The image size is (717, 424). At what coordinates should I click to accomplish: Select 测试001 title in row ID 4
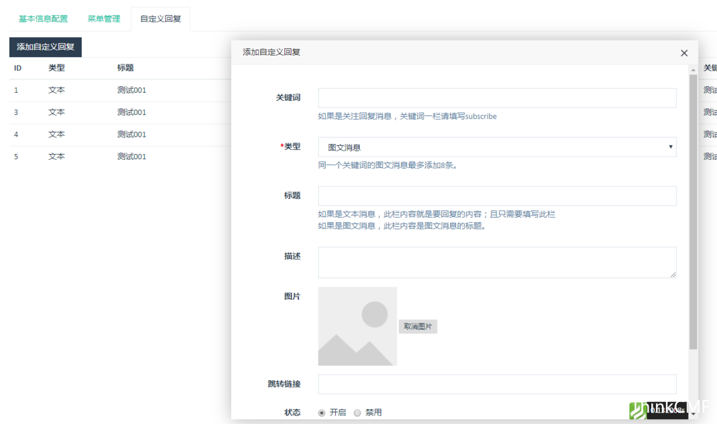click(x=131, y=134)
